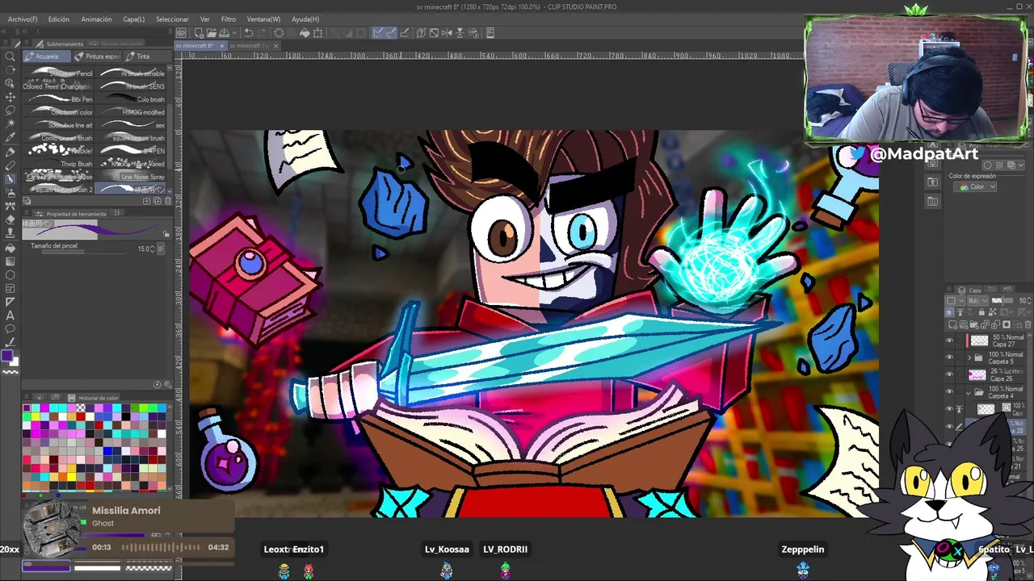1034x581 pixels.
Task: Open the brush size dynamics dropdown
Action: tap(161, 249)
